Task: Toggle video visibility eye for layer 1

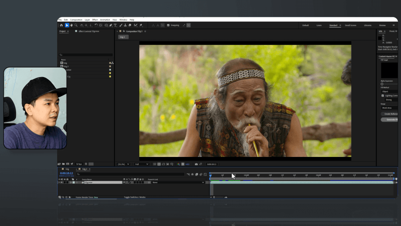Action: 59,183
